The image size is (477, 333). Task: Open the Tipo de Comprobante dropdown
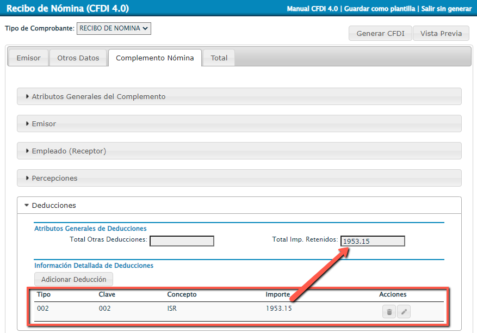coord(114,28)
